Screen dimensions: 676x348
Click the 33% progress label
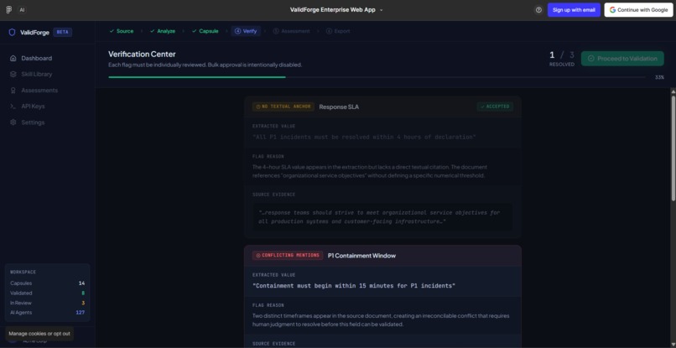coord(659,78)
